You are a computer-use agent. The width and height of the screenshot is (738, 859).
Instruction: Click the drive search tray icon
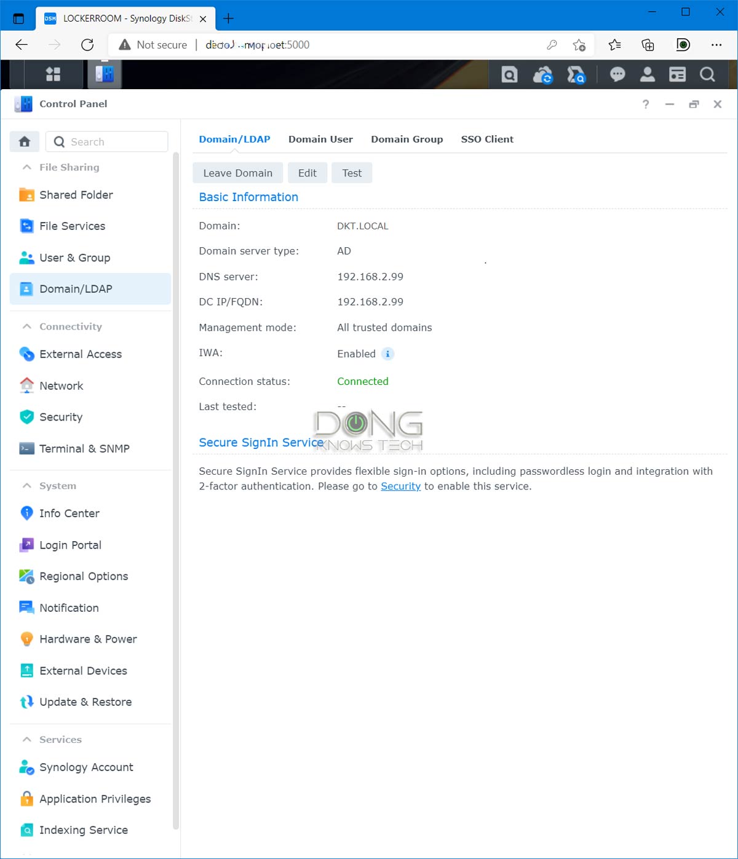click(x=576, y=74)
